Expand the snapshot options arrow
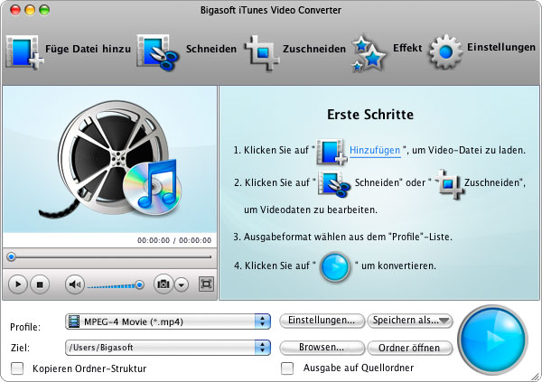The image size is (542, 382). (x=182, y=284)
